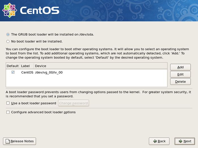Open Release Notes
Image resolution: width=198 pixels, height=148 pixels.
(20, 141)
